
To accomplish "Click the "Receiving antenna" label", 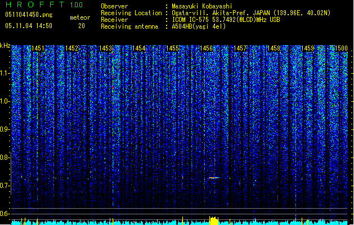I will (129, 26).
